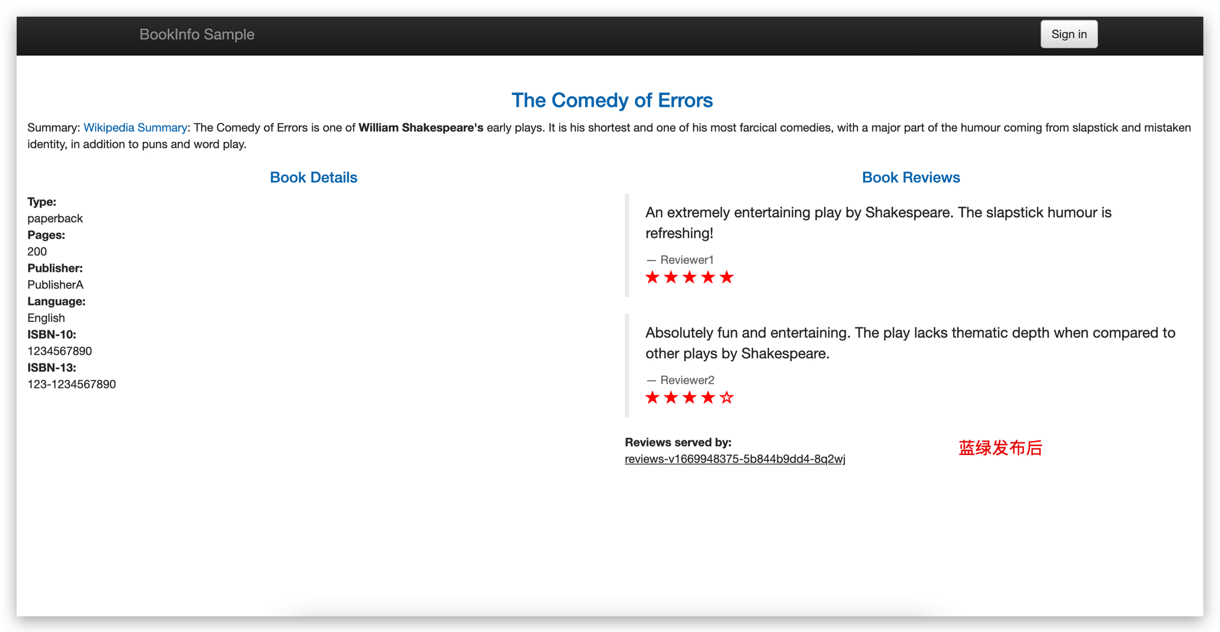Click Reviewer1's first red star
This screenshot has height=632, width=1220.
(x=652, y=277)
